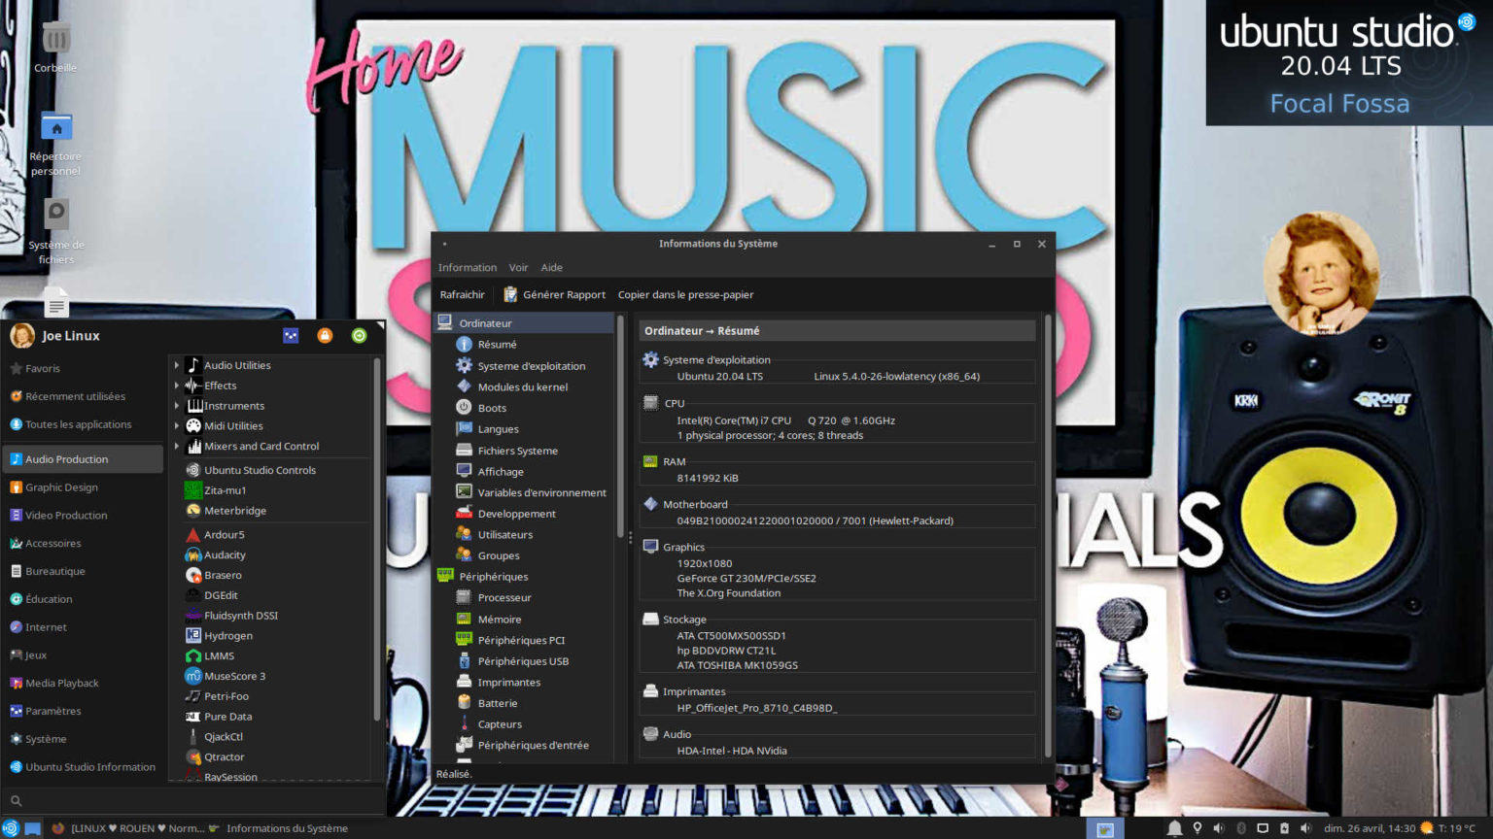1493x839 pixels.
Task: Open the Voir menu
Action: tap(518, 267)
